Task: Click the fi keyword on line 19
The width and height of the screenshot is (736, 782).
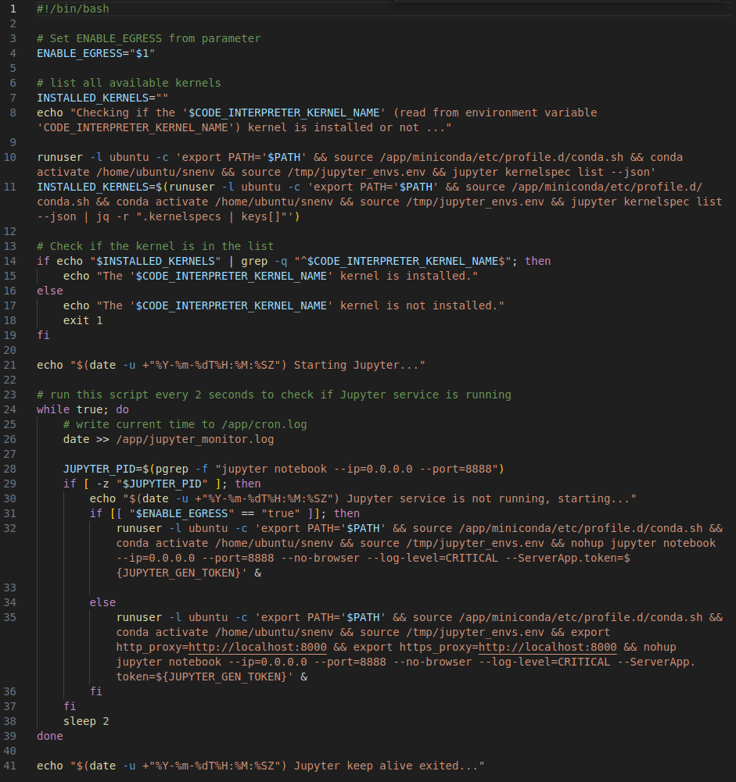Action: coord(43,334)
